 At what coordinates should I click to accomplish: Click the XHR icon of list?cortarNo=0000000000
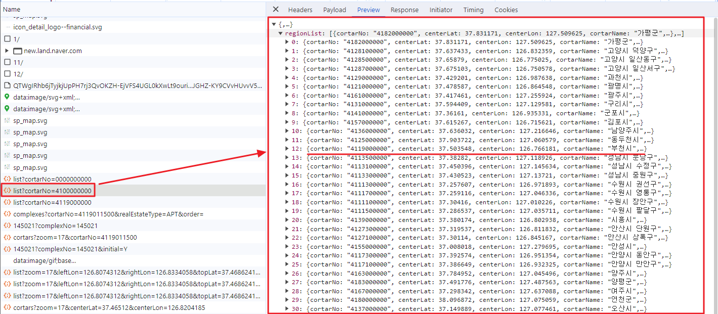tap(7, 179)
